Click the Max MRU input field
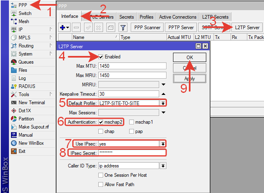Screen dimensions: 264x193 tap(132, 75)
